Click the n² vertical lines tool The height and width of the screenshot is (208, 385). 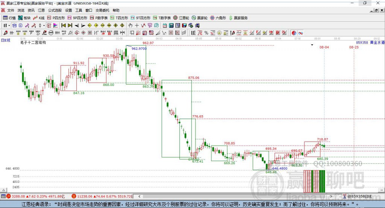click(64, 33)
